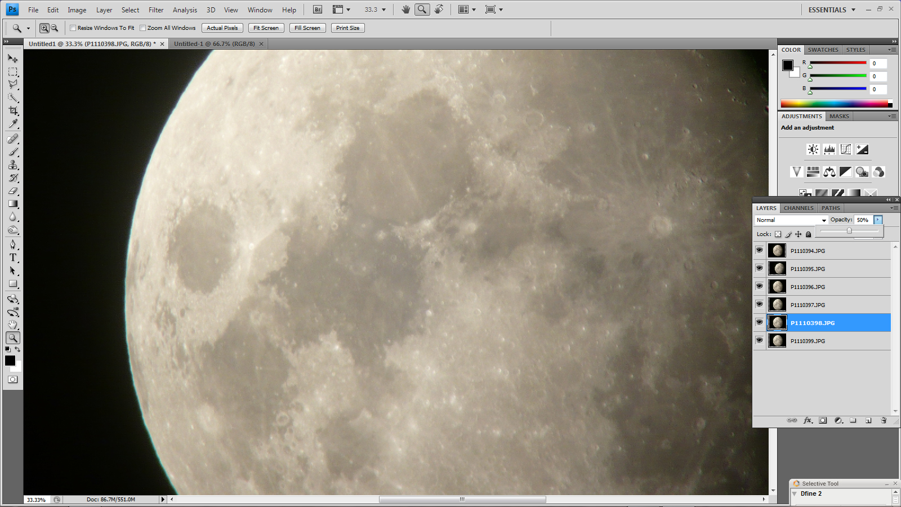Click the Print Size button
This screenshot has height=507, width=901.
click(348, 28)
